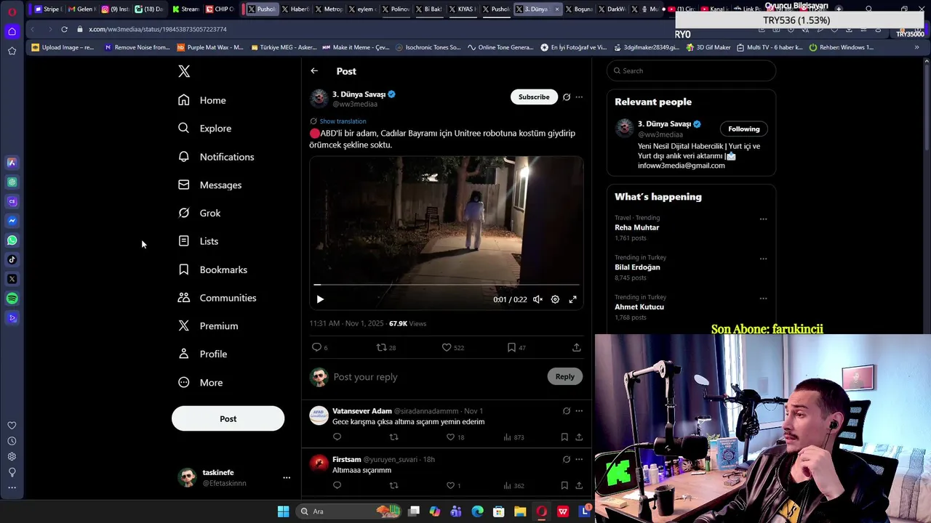Open more options for Bilal Erdoğan trend

pyautogui.click(x=763, y=259)
